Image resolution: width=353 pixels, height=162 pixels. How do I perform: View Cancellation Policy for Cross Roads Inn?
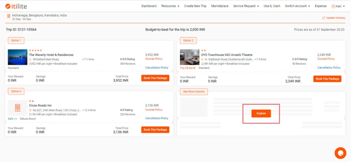coord(157,118)
